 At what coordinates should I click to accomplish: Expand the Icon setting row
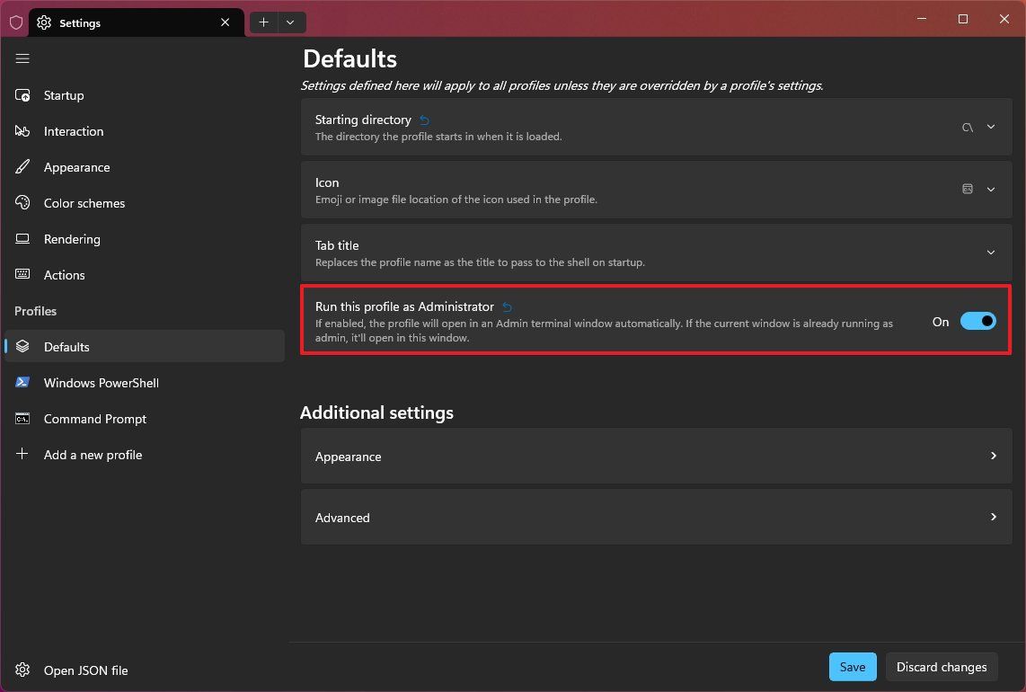(991, 190)
